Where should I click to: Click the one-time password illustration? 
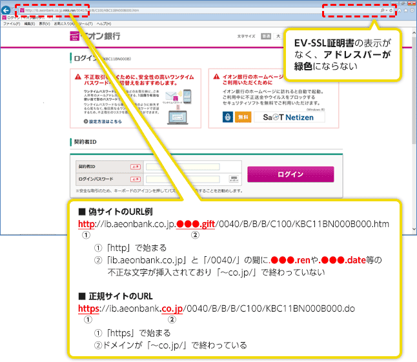pyautogui.click(x=177, y=107)
